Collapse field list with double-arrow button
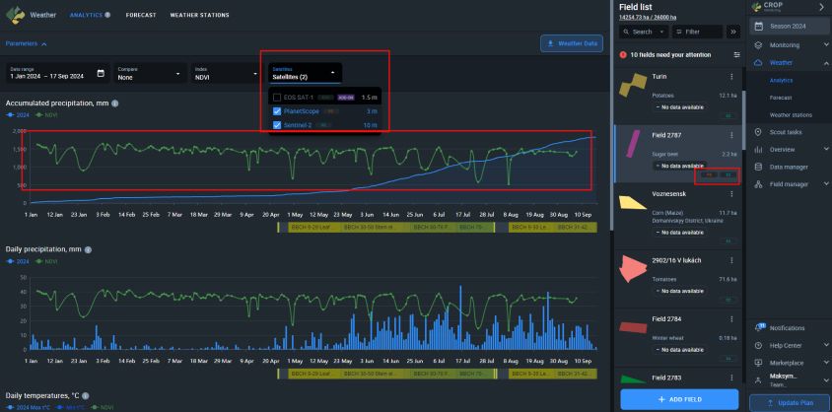This screenshot has width=832, height=412. point(733,32)
